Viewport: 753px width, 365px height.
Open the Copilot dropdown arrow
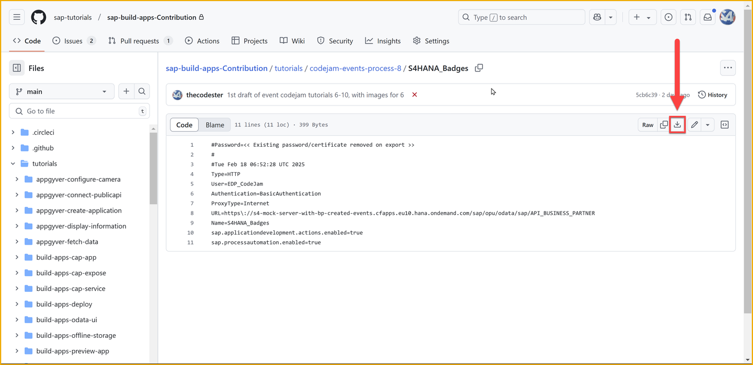tap(611, 17)
